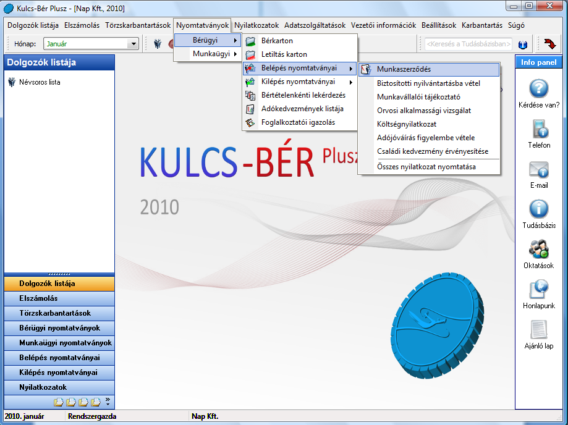The width and height of the screenshot is (568, 425).
Task: Click the Belépés nyomtatványai menu icon
Action: point(250,69)
